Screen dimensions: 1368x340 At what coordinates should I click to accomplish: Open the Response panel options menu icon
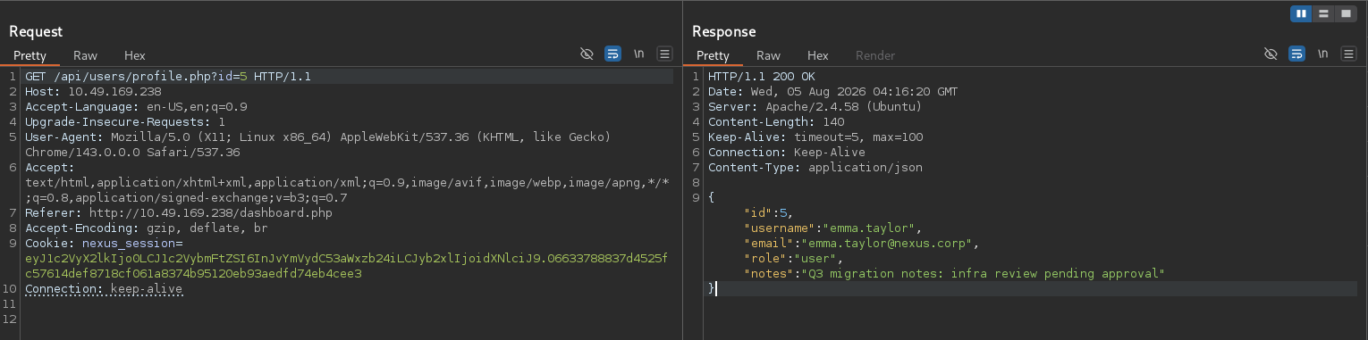pyautogui.click(x=1348, y=54)
